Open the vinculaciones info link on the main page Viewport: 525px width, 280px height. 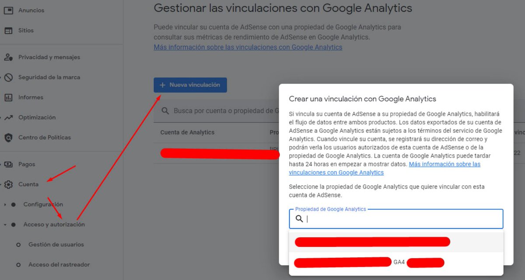(x=248, y=47)
